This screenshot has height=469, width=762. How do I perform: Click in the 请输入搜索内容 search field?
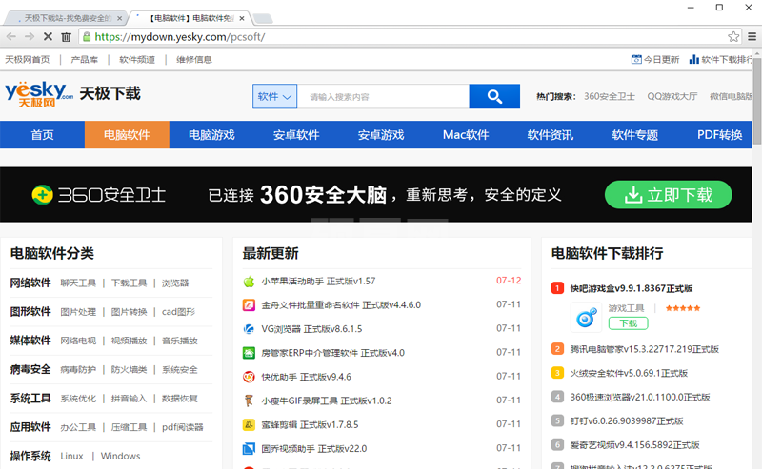point(383,96)
